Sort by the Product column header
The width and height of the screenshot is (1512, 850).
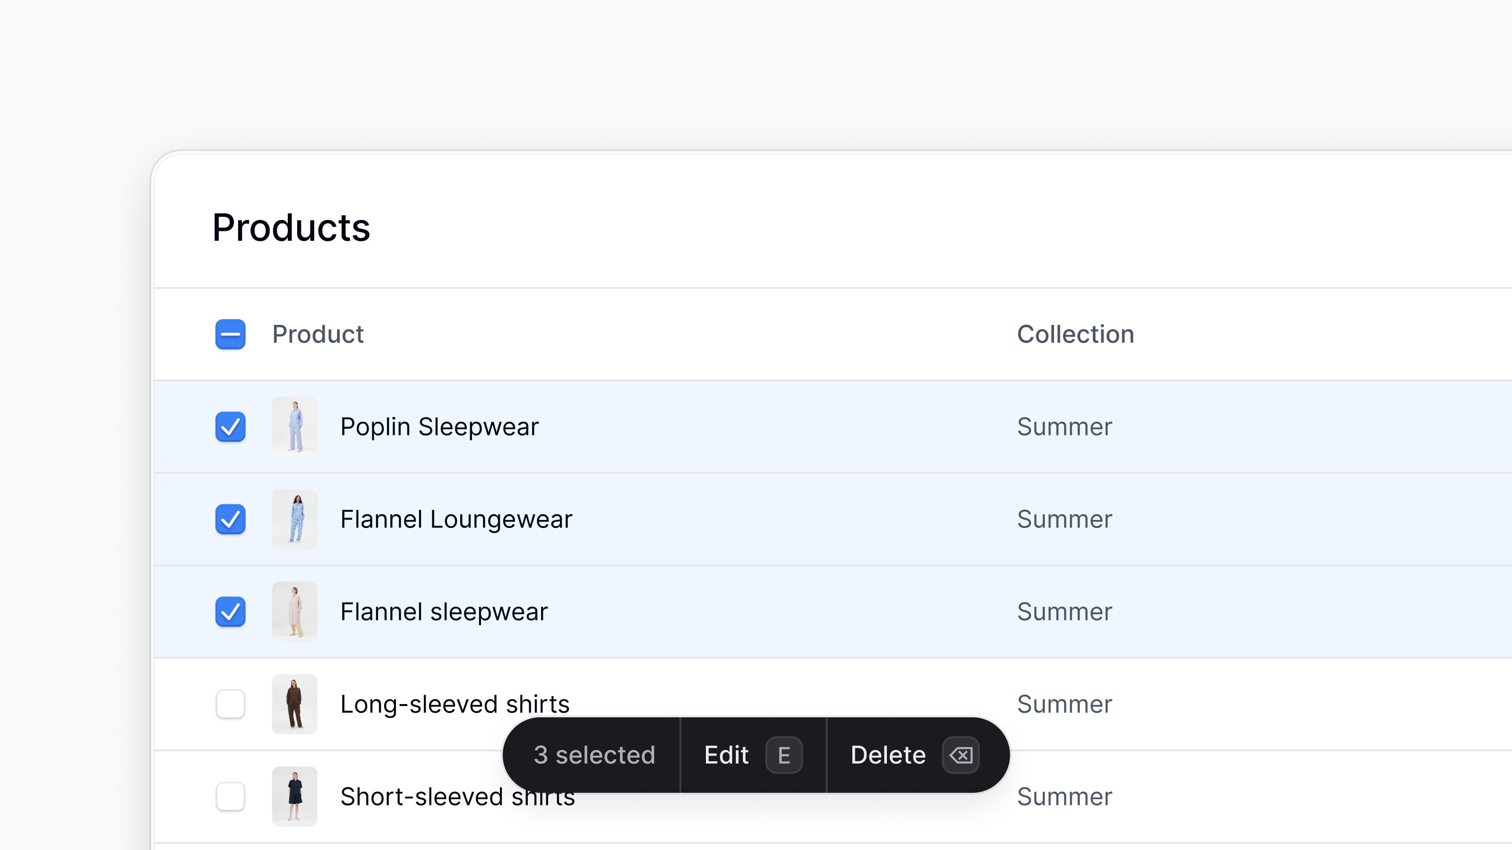coord(318,334)
